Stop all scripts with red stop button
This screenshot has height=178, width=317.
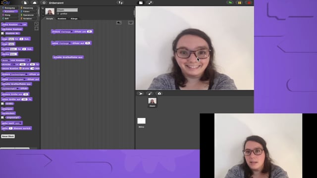(x=249, y=2)
